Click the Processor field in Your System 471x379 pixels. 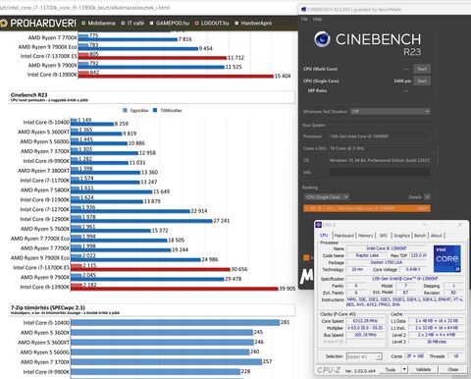[380, 136]
